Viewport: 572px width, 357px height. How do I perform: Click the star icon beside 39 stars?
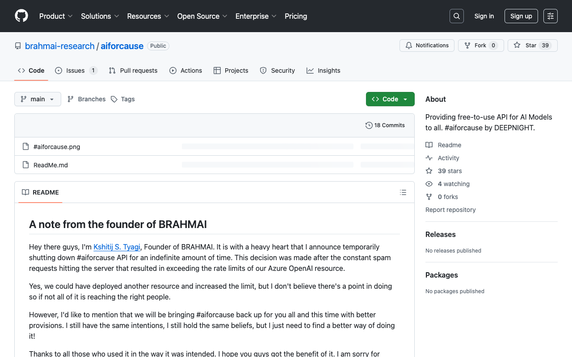click(x=429, y=171)
